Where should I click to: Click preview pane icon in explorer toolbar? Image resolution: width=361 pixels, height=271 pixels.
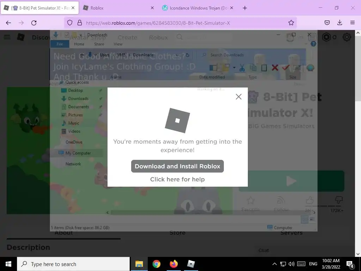point(213,68)
